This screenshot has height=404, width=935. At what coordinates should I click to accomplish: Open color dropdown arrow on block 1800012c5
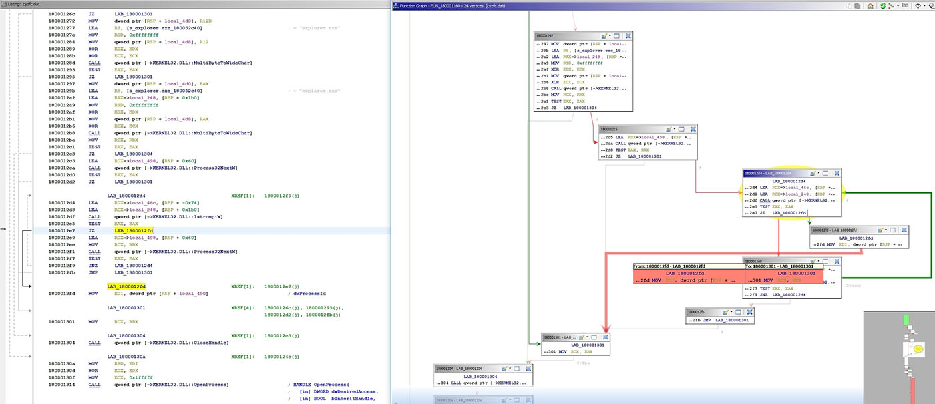675,128
